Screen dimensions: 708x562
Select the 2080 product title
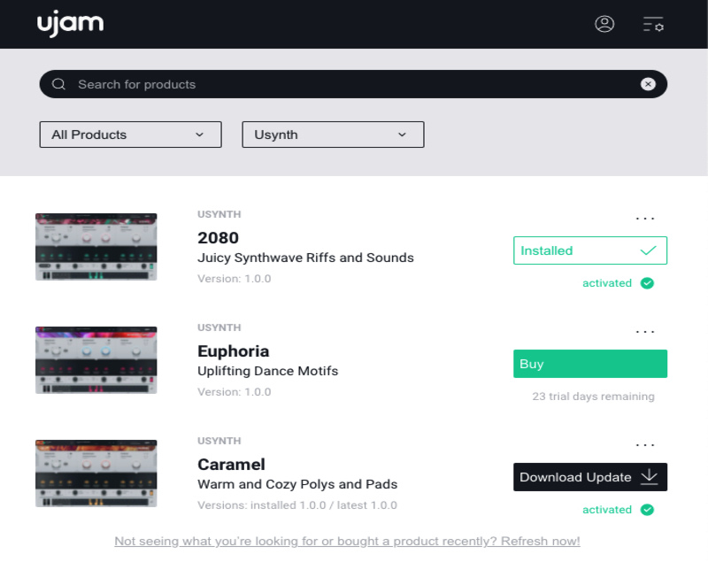pyautogui.click(x=218, y=238)
